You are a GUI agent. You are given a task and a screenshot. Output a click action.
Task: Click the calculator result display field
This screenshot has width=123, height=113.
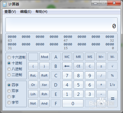pyautogui.click(x=61, y=25)
